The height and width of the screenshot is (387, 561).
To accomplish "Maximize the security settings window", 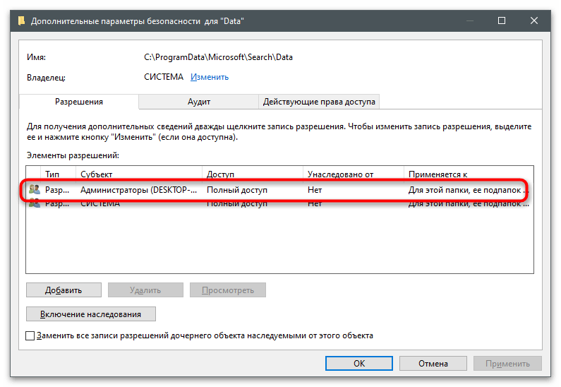I will click(502, 20).
